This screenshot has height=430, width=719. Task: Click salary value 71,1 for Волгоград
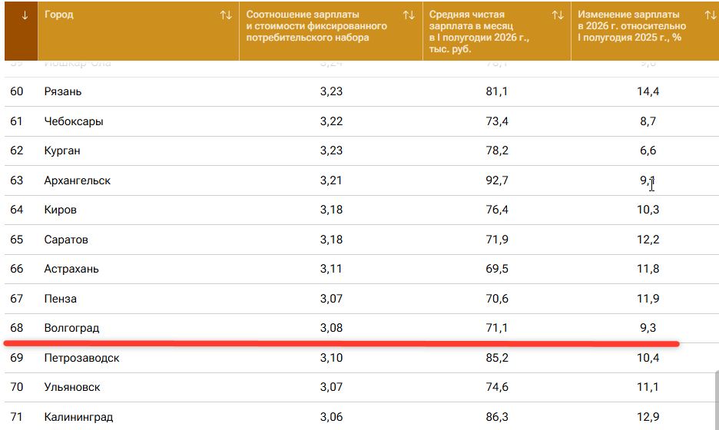click(496, 328)
